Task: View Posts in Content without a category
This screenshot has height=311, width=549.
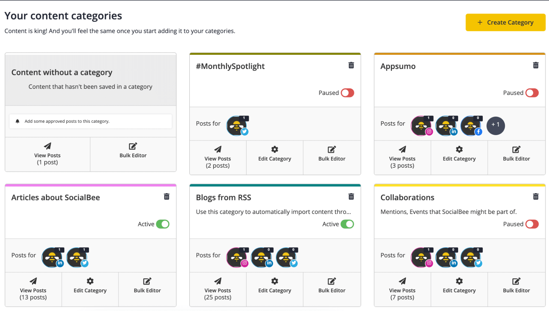Action: pyautogui.click(x=47, y=154)
